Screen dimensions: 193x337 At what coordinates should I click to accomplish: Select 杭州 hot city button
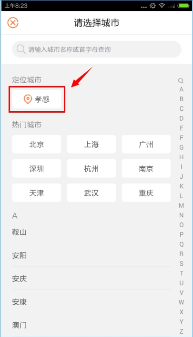point(91,168)
